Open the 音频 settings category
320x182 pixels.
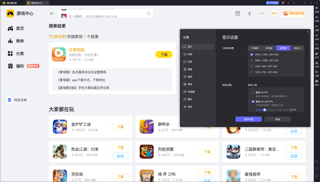click(x=198, y=77)
